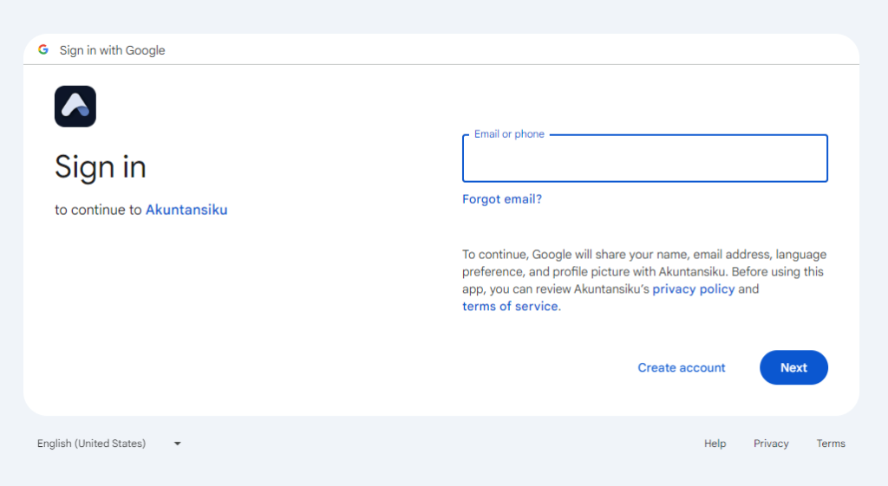Click the 'Sign in' heading
The width and height of the screenshot is (888, 486).
pos(101,167)
